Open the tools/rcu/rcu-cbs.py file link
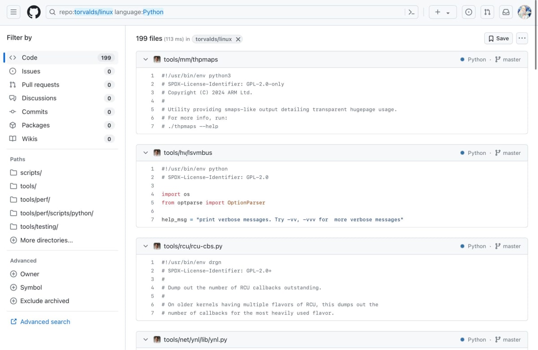 click(x=193, y=246)
